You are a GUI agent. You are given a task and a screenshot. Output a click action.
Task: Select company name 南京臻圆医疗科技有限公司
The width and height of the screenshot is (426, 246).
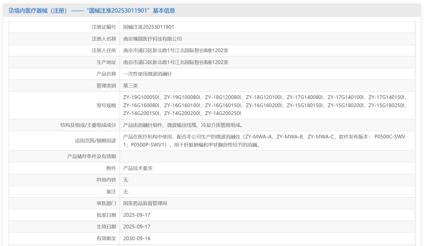pyautogui.click(x=152, y=39)
